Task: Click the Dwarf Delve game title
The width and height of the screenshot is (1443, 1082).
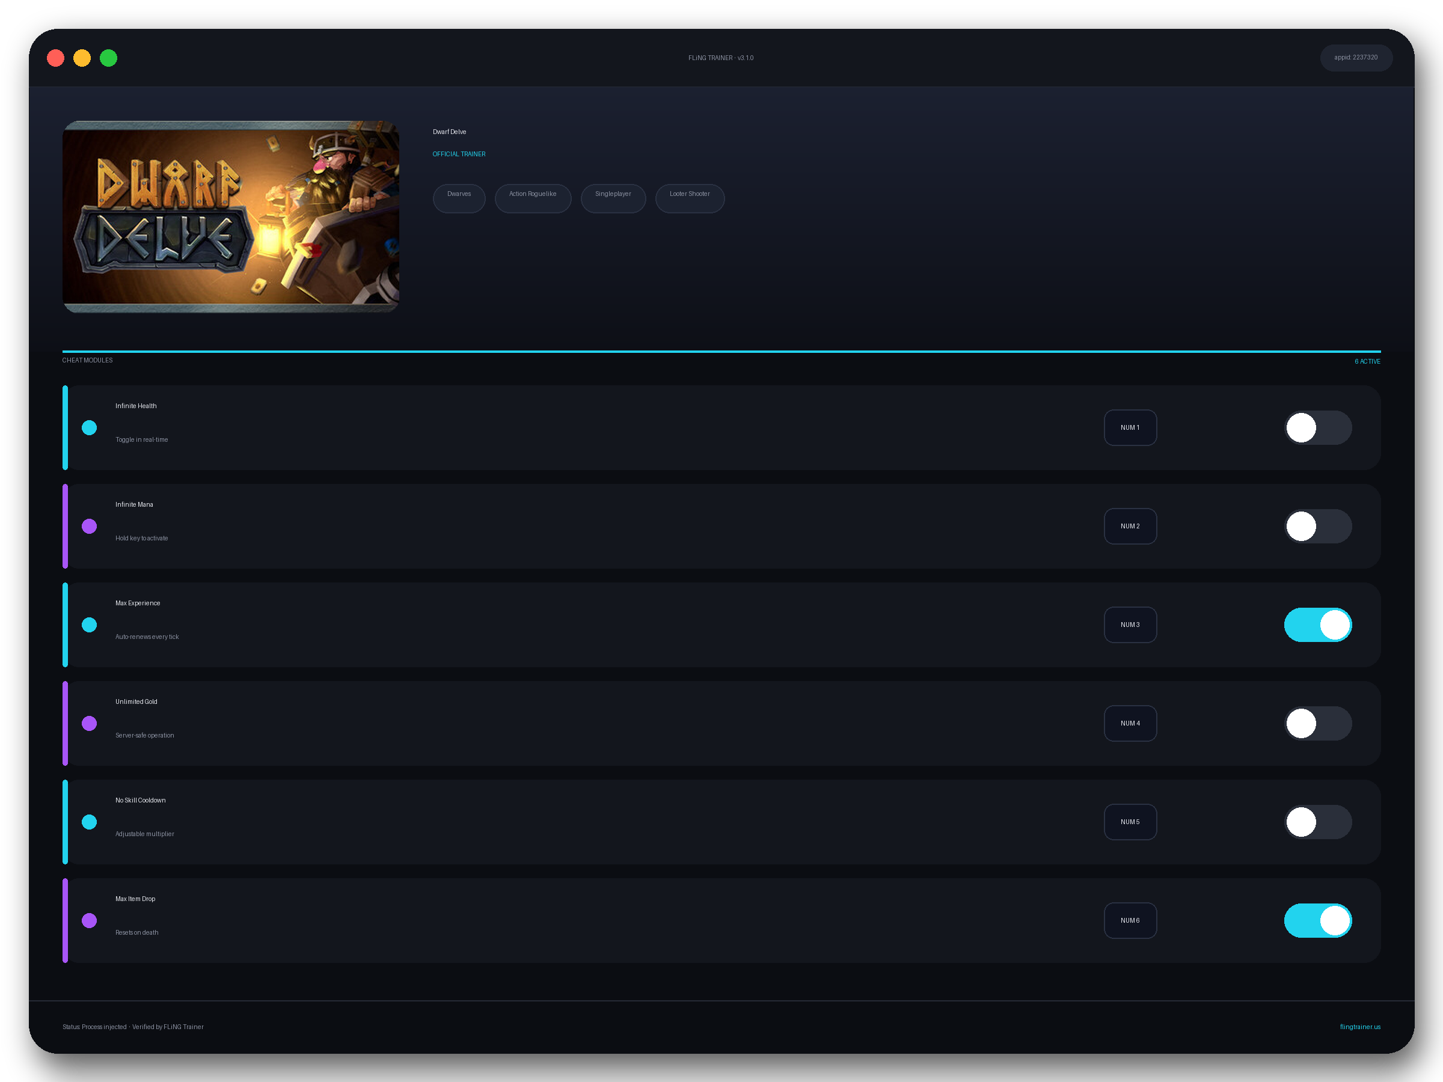Action: [x=450, y=132]
